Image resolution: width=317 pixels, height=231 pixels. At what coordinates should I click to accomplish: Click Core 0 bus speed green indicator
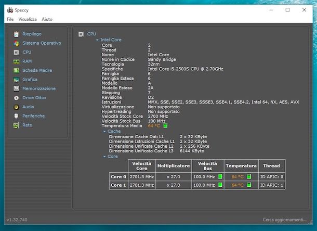pos(220,176)
